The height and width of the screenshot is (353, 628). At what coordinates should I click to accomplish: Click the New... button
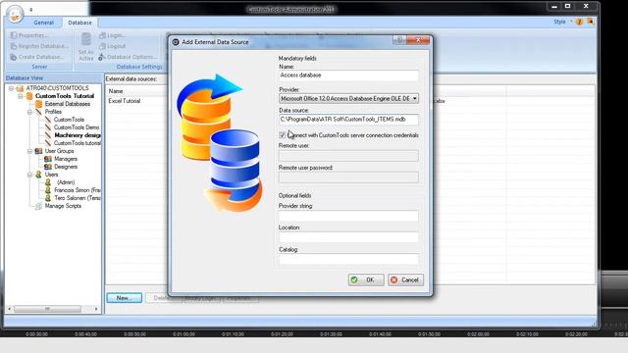[125, 298]
